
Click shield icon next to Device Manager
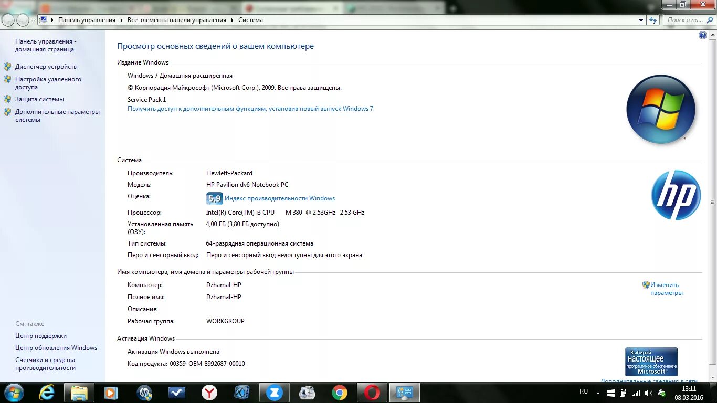(7, 67)
